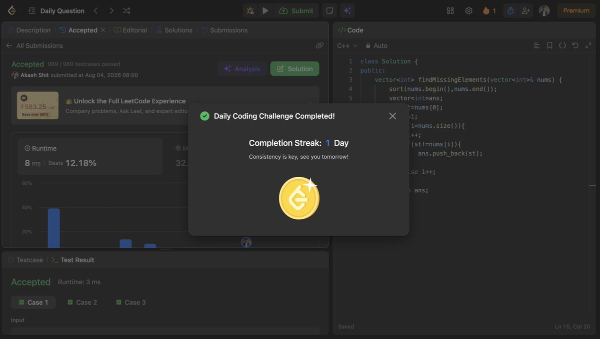Screen dimensions: 600x339
Task: Click the Code panel header
Action: (x=350, y=30)
